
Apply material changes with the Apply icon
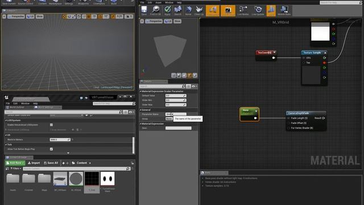167,11
